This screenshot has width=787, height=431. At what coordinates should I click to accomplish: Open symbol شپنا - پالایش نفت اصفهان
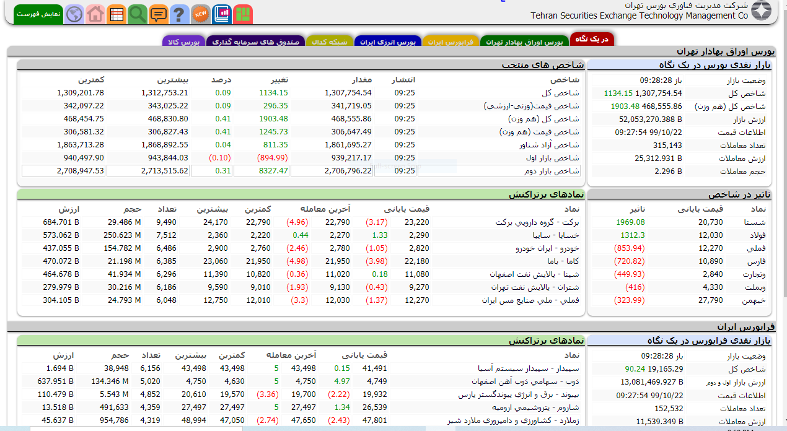(534, 274)
